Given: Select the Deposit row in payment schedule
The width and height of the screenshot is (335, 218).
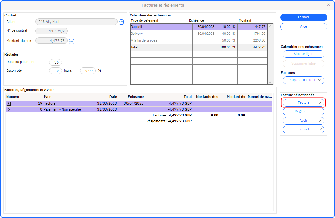Looking at the screenshot, I should 161,27.
